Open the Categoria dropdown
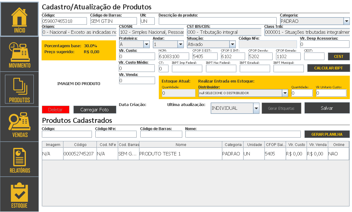The image size is (352, 212). click(346, 22)
